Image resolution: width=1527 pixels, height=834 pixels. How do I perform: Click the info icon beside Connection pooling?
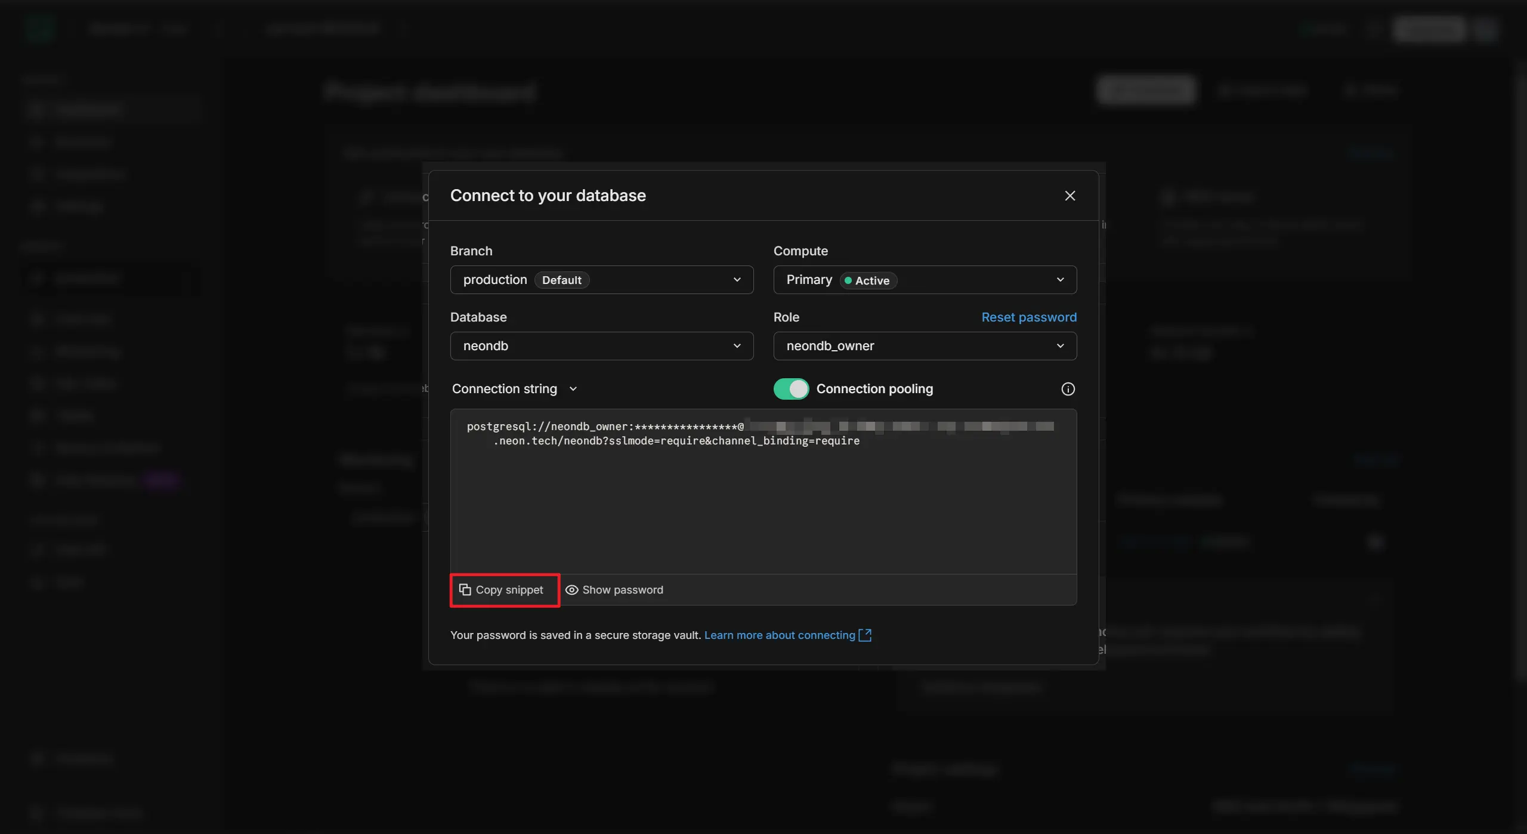click(x=1068, y=389)
